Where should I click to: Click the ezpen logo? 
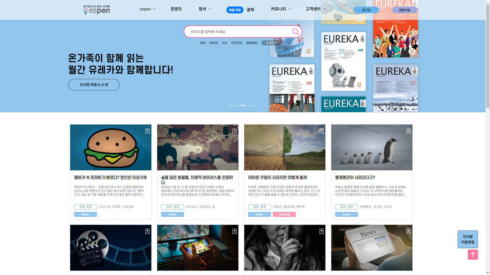[96, 10]
